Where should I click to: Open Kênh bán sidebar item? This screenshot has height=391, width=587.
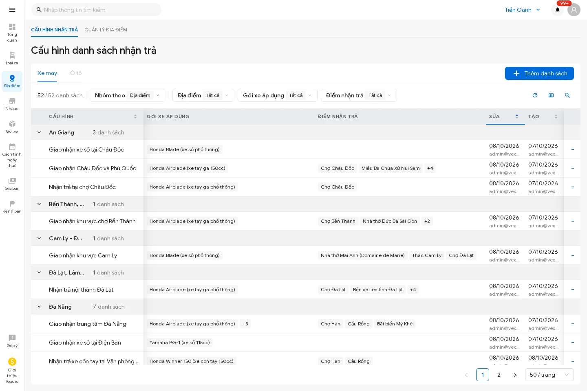[12, 206]
